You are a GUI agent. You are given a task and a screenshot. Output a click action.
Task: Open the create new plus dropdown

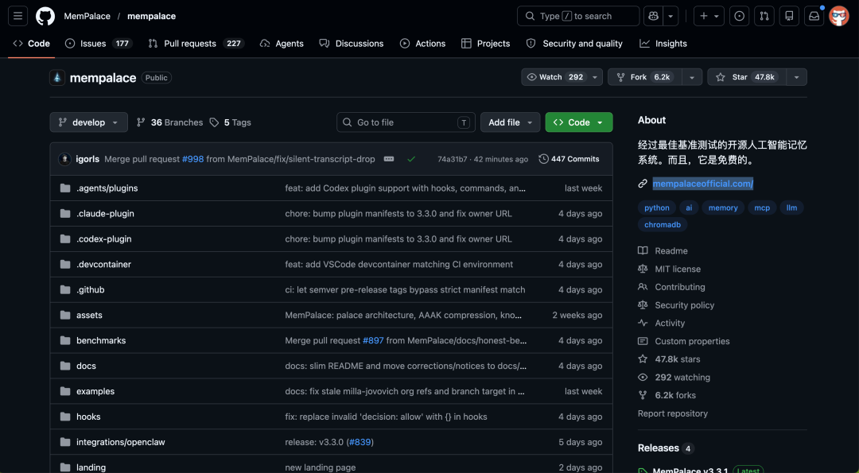(x=709, y=16)
